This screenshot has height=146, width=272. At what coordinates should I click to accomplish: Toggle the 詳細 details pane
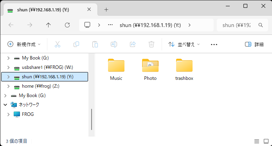click(x=254, y=44)
